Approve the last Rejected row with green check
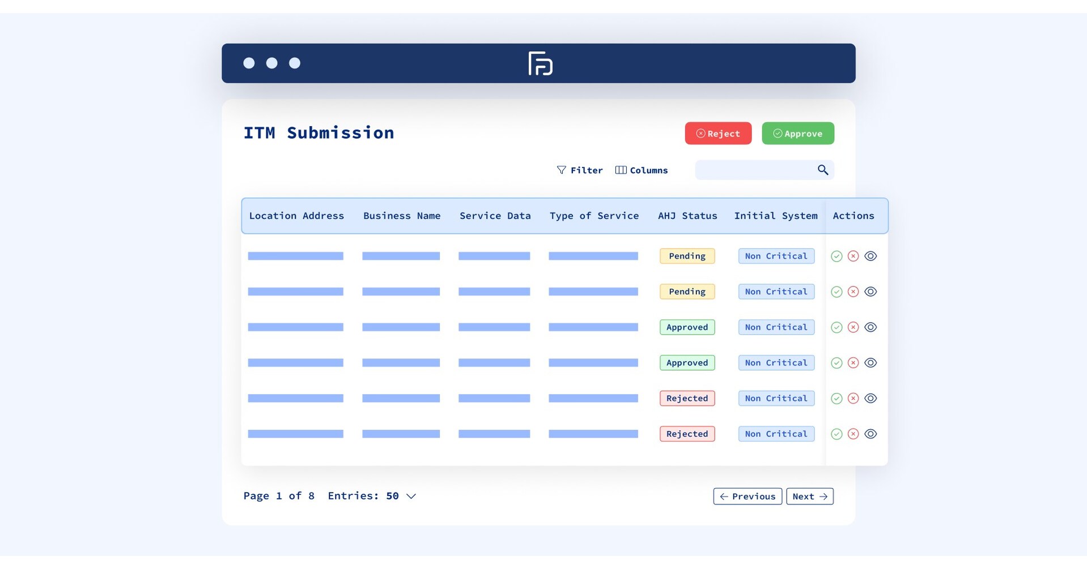 [x=837, y=434]
